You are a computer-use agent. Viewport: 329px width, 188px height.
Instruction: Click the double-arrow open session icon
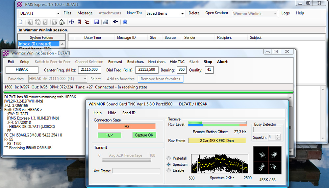pyautogui.click(x=115, y=22)
